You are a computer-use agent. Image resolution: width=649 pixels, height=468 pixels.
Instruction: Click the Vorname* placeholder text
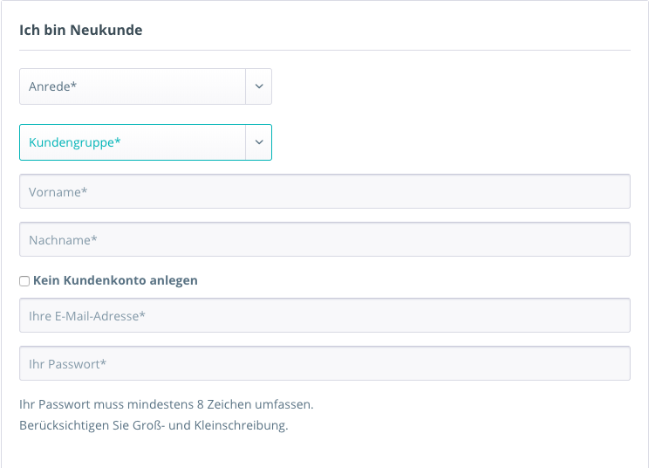pyautogui.click(x=58, y=191)
